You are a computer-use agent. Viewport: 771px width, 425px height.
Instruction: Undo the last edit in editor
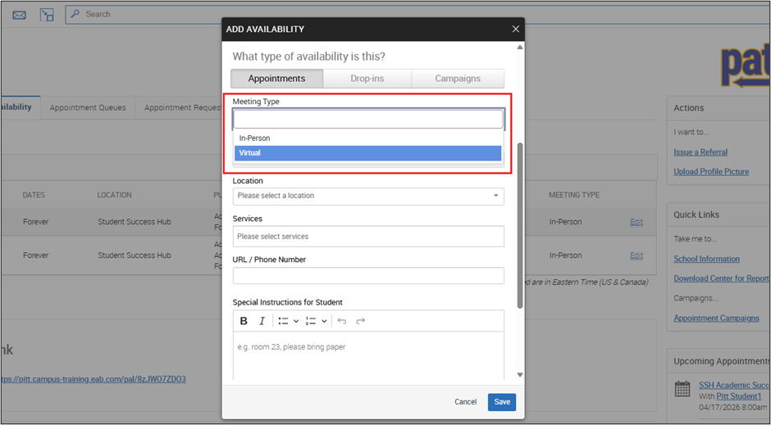342,321
